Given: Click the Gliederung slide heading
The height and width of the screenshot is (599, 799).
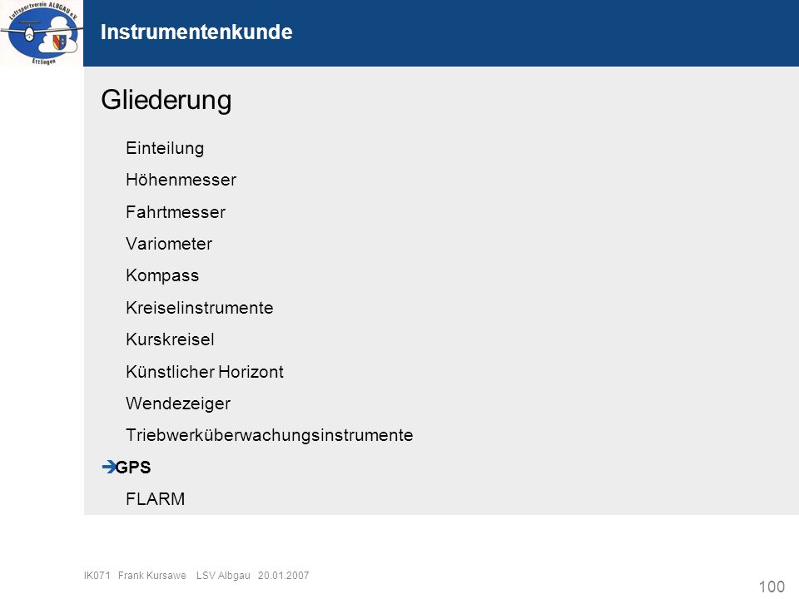Looking at the screenshot, I should click(166, 100).
